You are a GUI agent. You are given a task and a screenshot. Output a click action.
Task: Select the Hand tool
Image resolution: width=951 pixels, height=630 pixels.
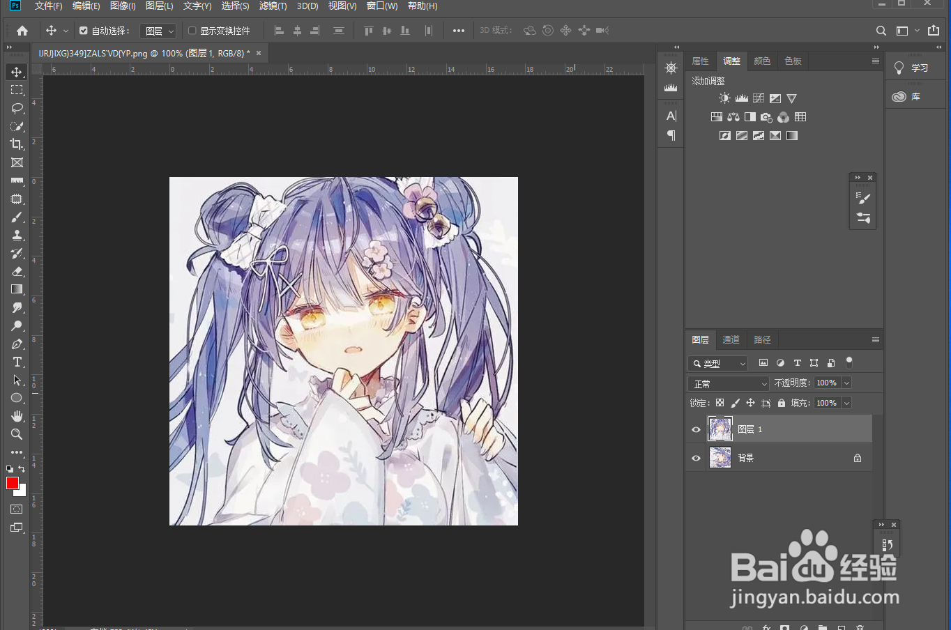[x=17, y=416]
